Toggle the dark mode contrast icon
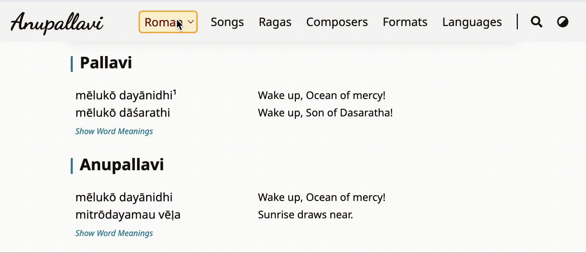 point(562,22)
